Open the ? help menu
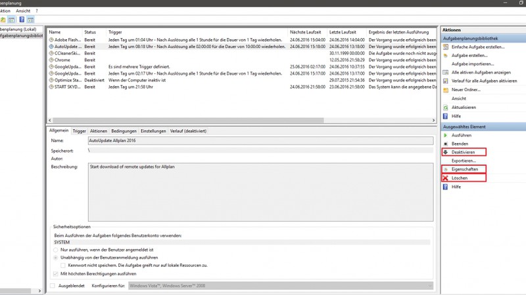The image size is (526, 295). point(37,11)
